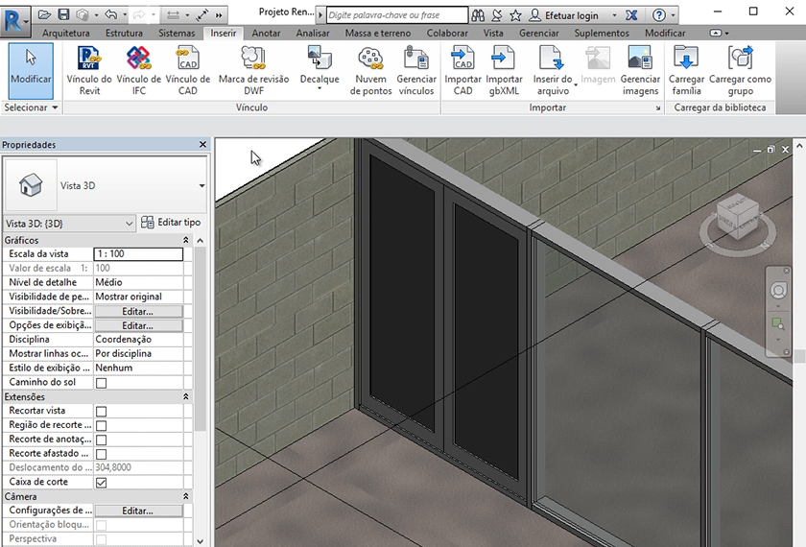Click Editar button for Opções de exibição
806x547 pixels.
(137, 326)
